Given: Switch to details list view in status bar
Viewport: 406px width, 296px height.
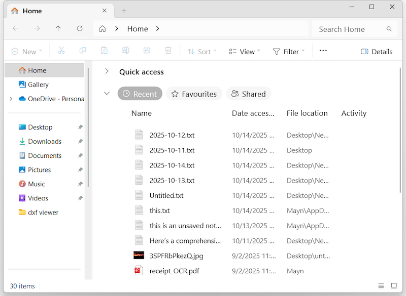Looking at the screenshot, I should 381,286.
